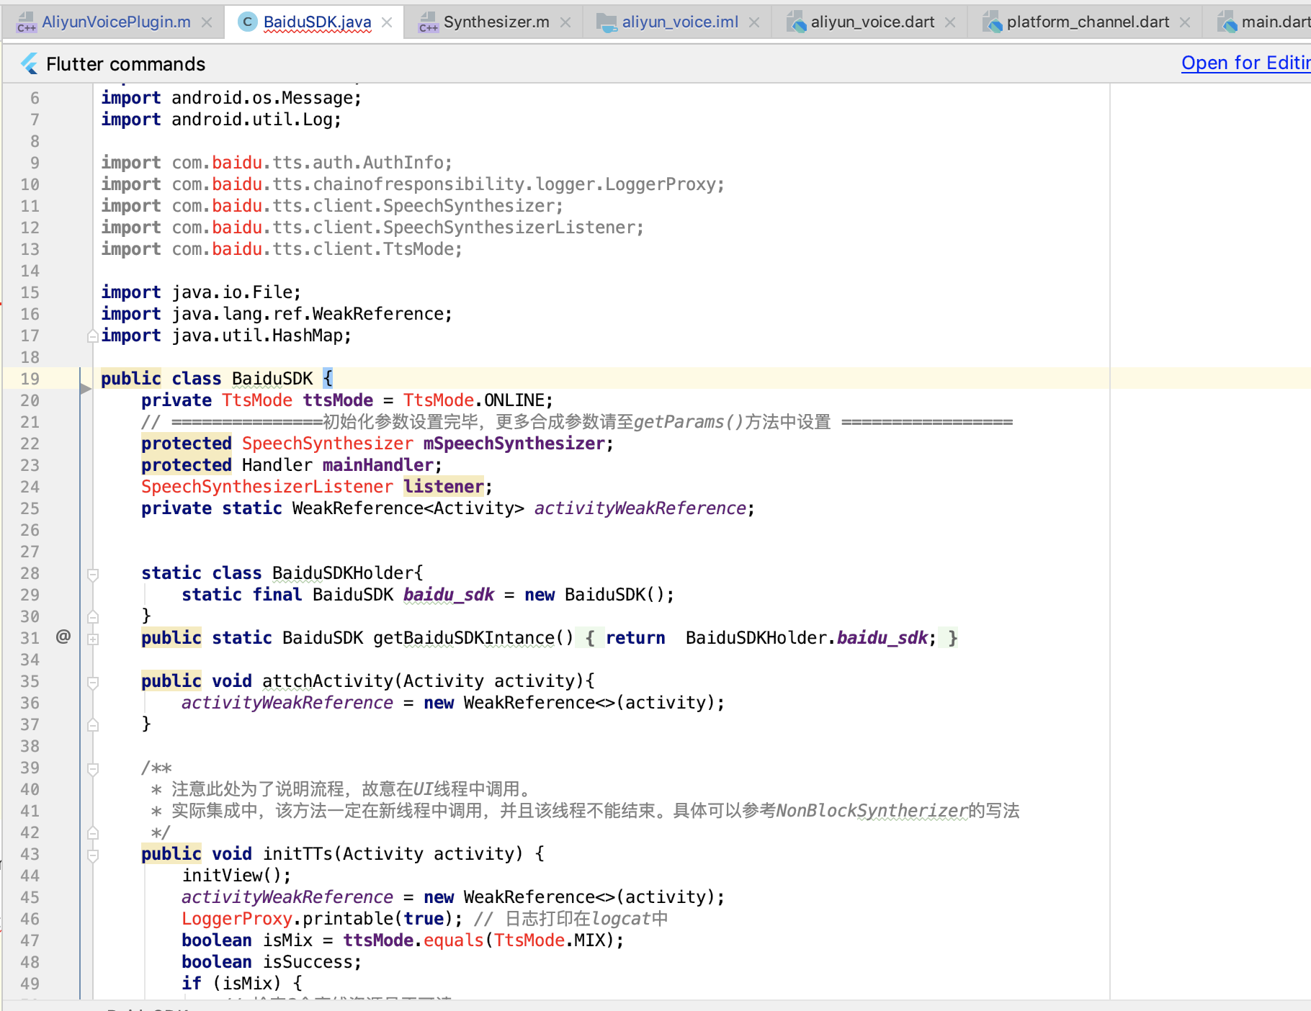
Task: Click the ttsMode field on line 20
Action: coord(338,400)
